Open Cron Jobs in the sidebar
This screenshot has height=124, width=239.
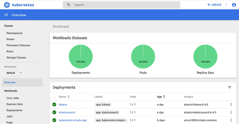pyautogui.click(x=13, y=98)
